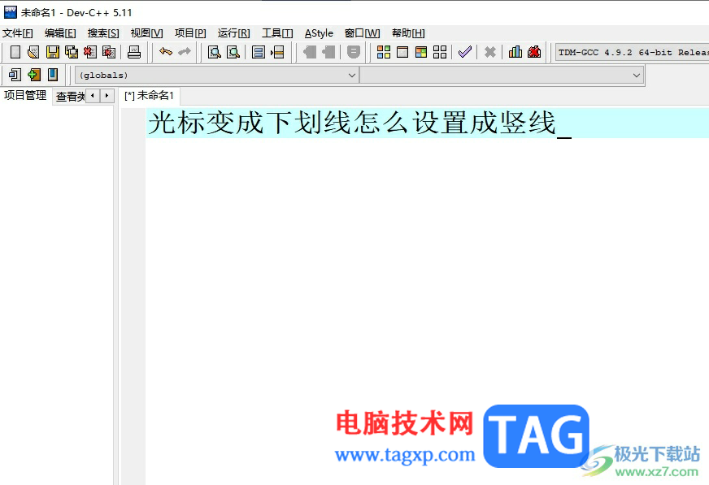This screenshot has height=485, width=709.
Task: Close current file icon
Action: coord(90,52)
